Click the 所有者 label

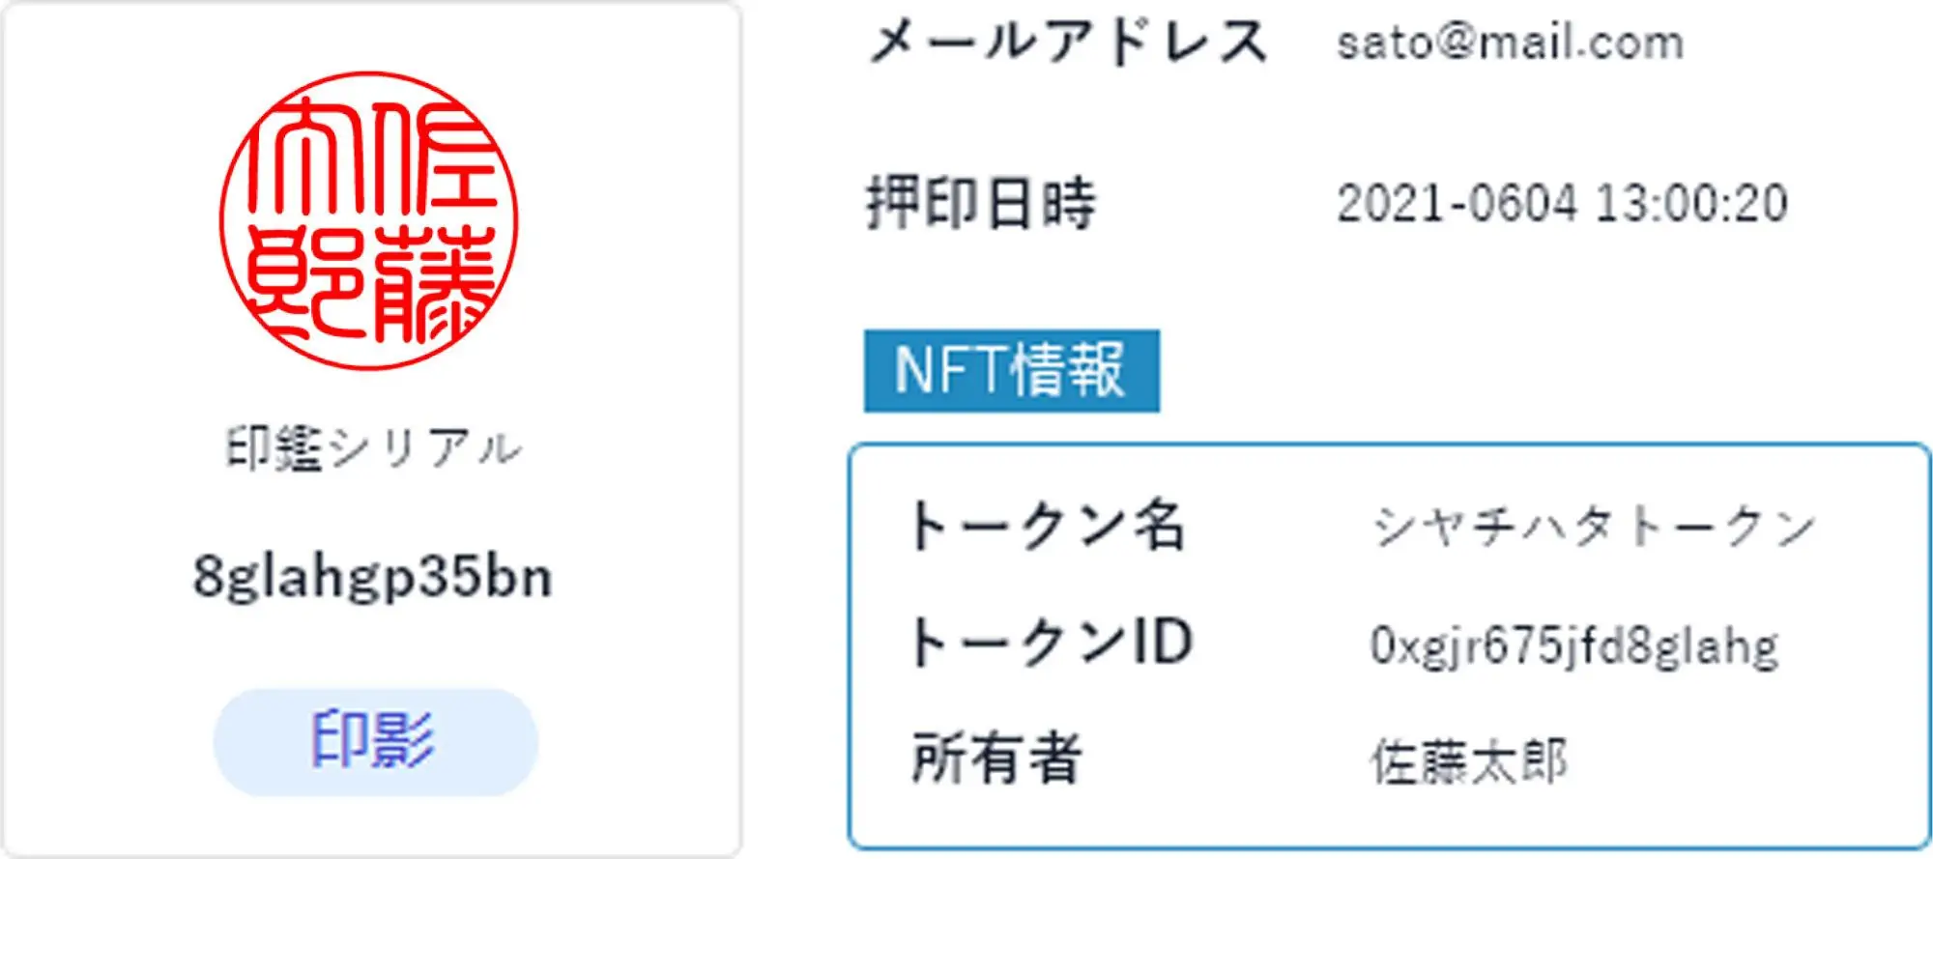996,759
